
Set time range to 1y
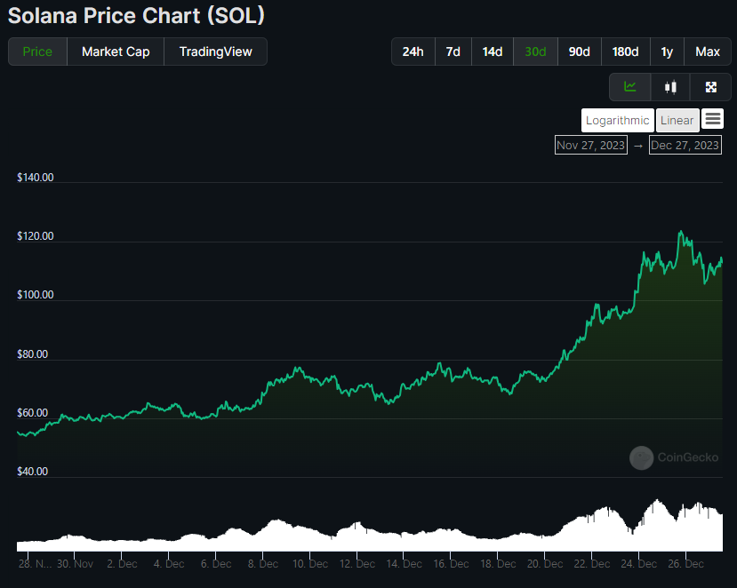click(667, 52)
